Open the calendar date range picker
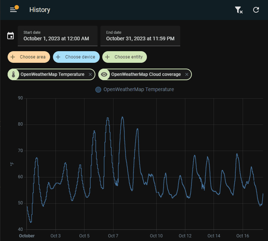Image resolution: width=268 pixels, height=241 pixels. (x=11, y=36)
